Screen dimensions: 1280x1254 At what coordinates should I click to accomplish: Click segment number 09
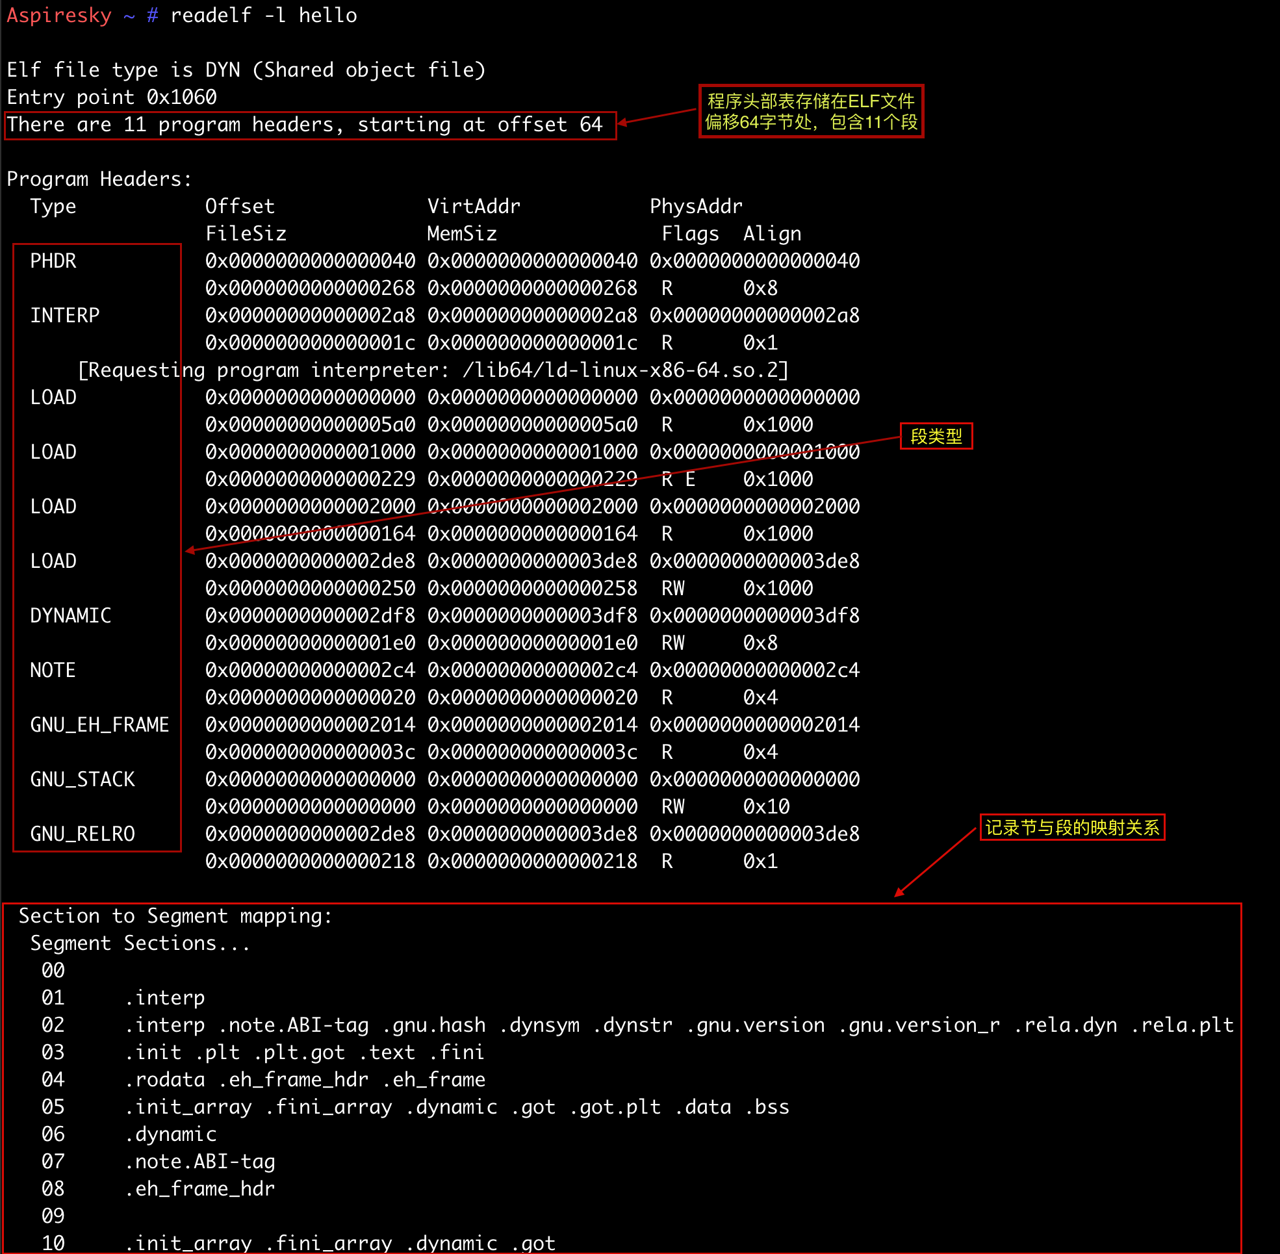(x=53, y=1216)
